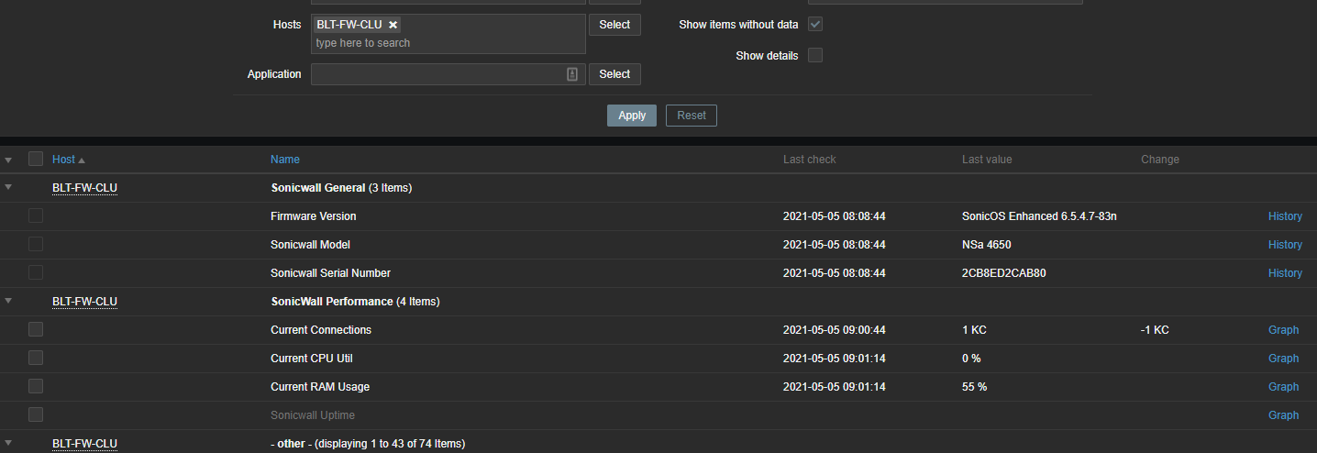The height and width of the screenshot is (453, 1317).
Task: Open the Graph for Current CPU Util
Action: [1283, 359]
